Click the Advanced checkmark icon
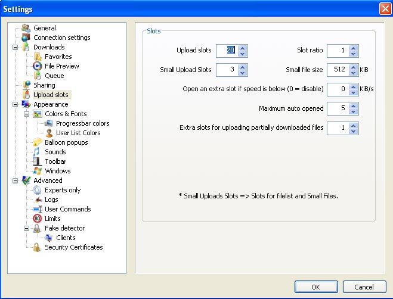This screenshot has height=299, width=393. click(x=26, y=180)
